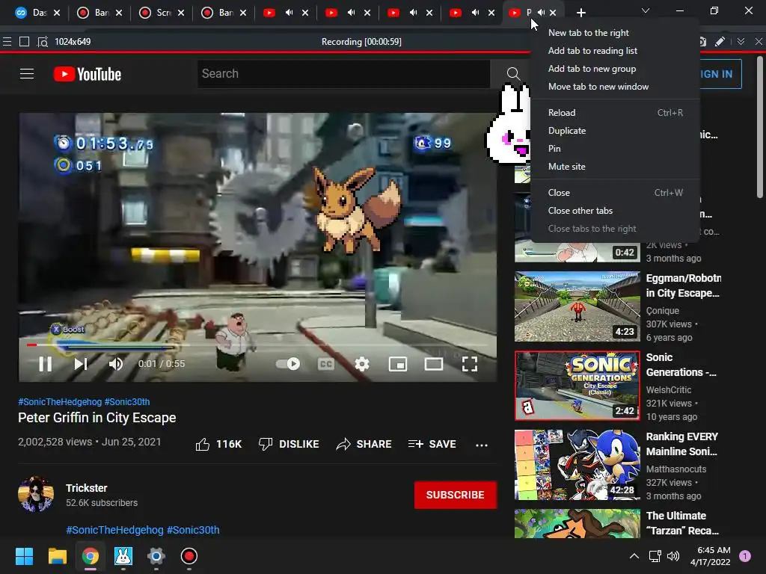This screenshot has height=574, width=766.
Task: Pause the video
Action: [x=46, y=364]
